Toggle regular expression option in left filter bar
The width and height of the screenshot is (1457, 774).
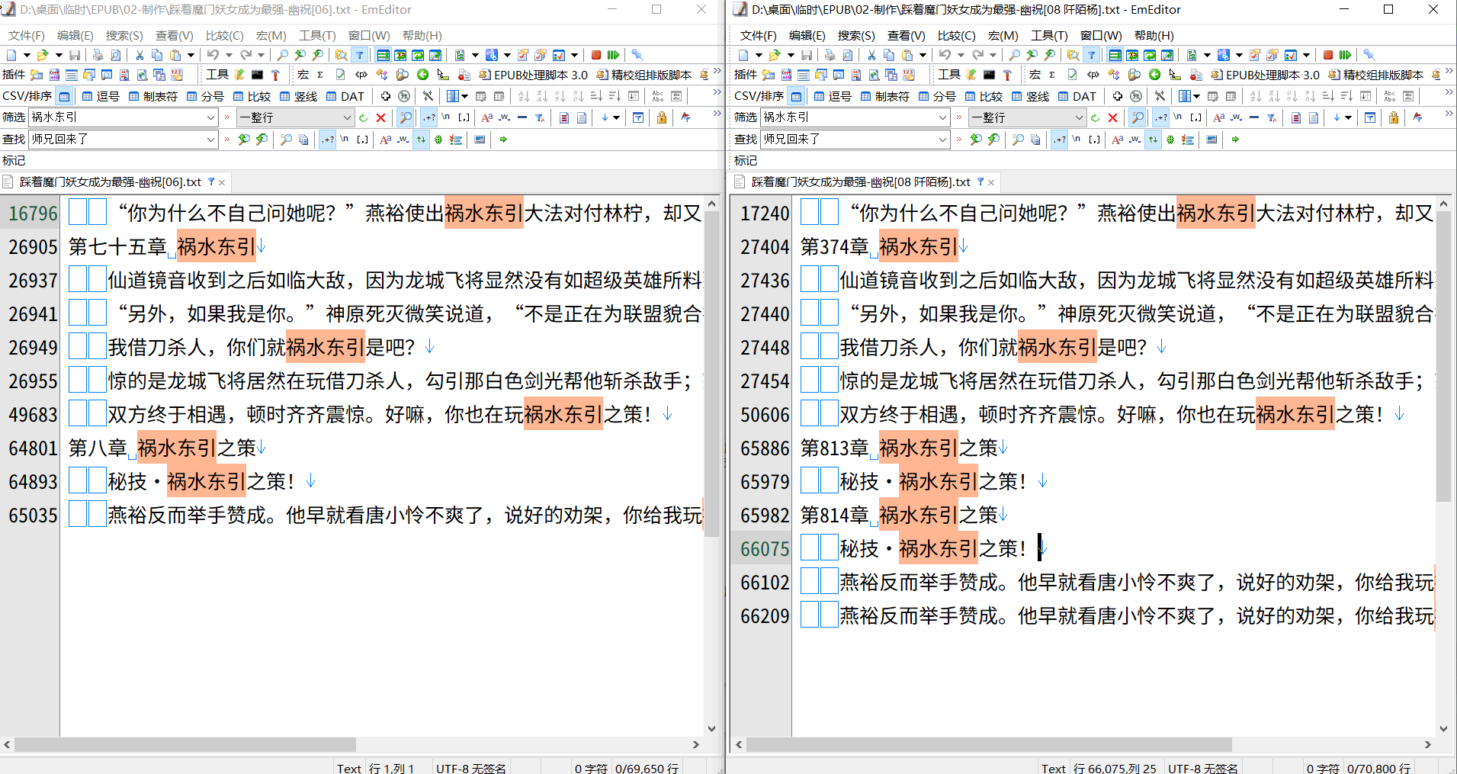coord(429,117)
